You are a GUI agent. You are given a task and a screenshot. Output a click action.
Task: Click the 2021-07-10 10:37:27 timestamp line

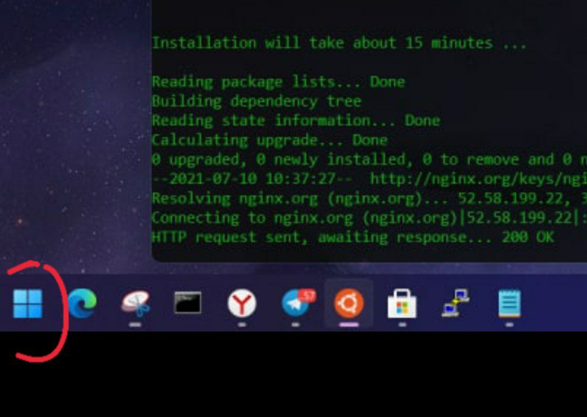[369, 179]
